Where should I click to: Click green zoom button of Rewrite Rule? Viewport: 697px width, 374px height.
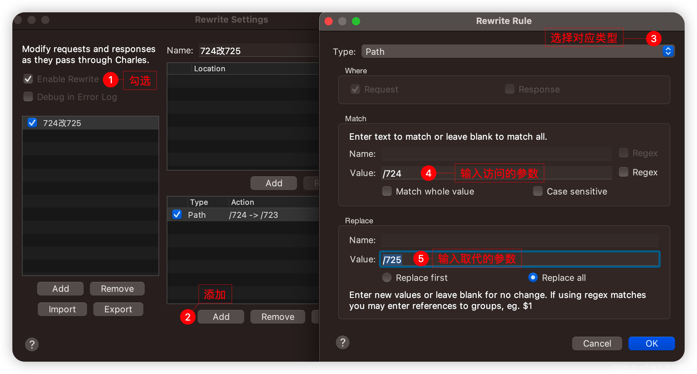click(356, 21)
